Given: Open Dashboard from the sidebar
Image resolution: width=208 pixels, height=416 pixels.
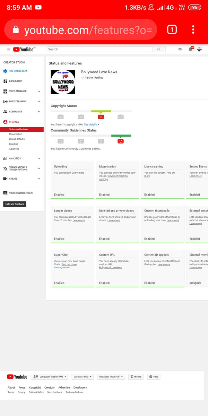Looking at the screenshot, I should point(16,81).
